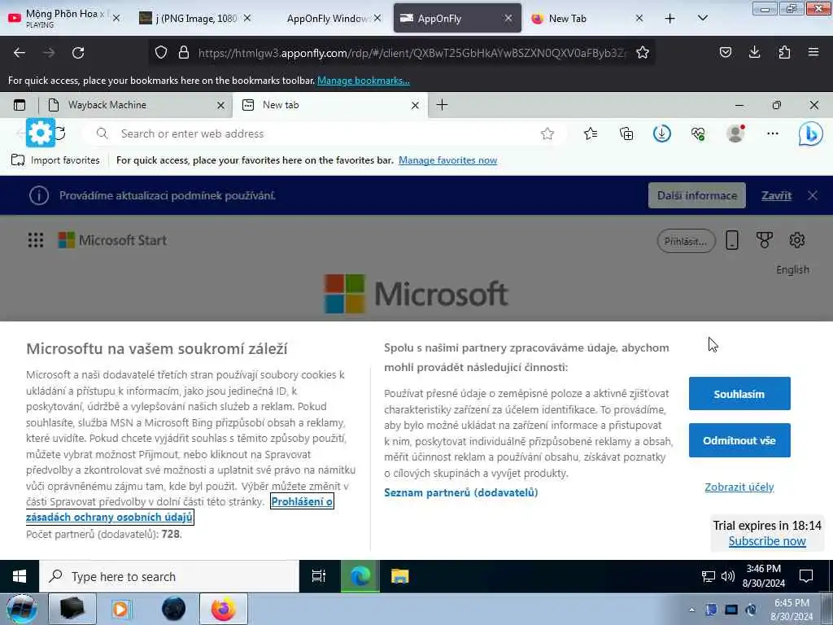Image resolution: width=833 pixels, height=625 pixels.
Task: Open Edge tab actions menu
Action: click(20, 105)
